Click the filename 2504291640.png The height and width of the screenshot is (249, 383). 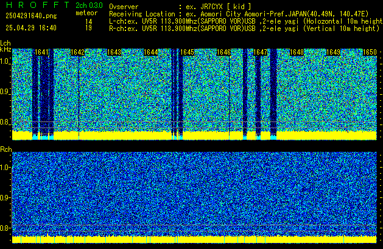click(x=31, y=16)
